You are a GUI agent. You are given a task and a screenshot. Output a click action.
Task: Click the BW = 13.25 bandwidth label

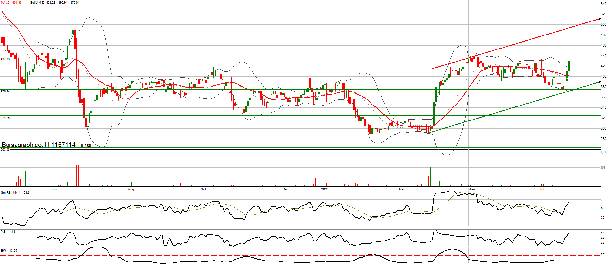click(9, 251)
